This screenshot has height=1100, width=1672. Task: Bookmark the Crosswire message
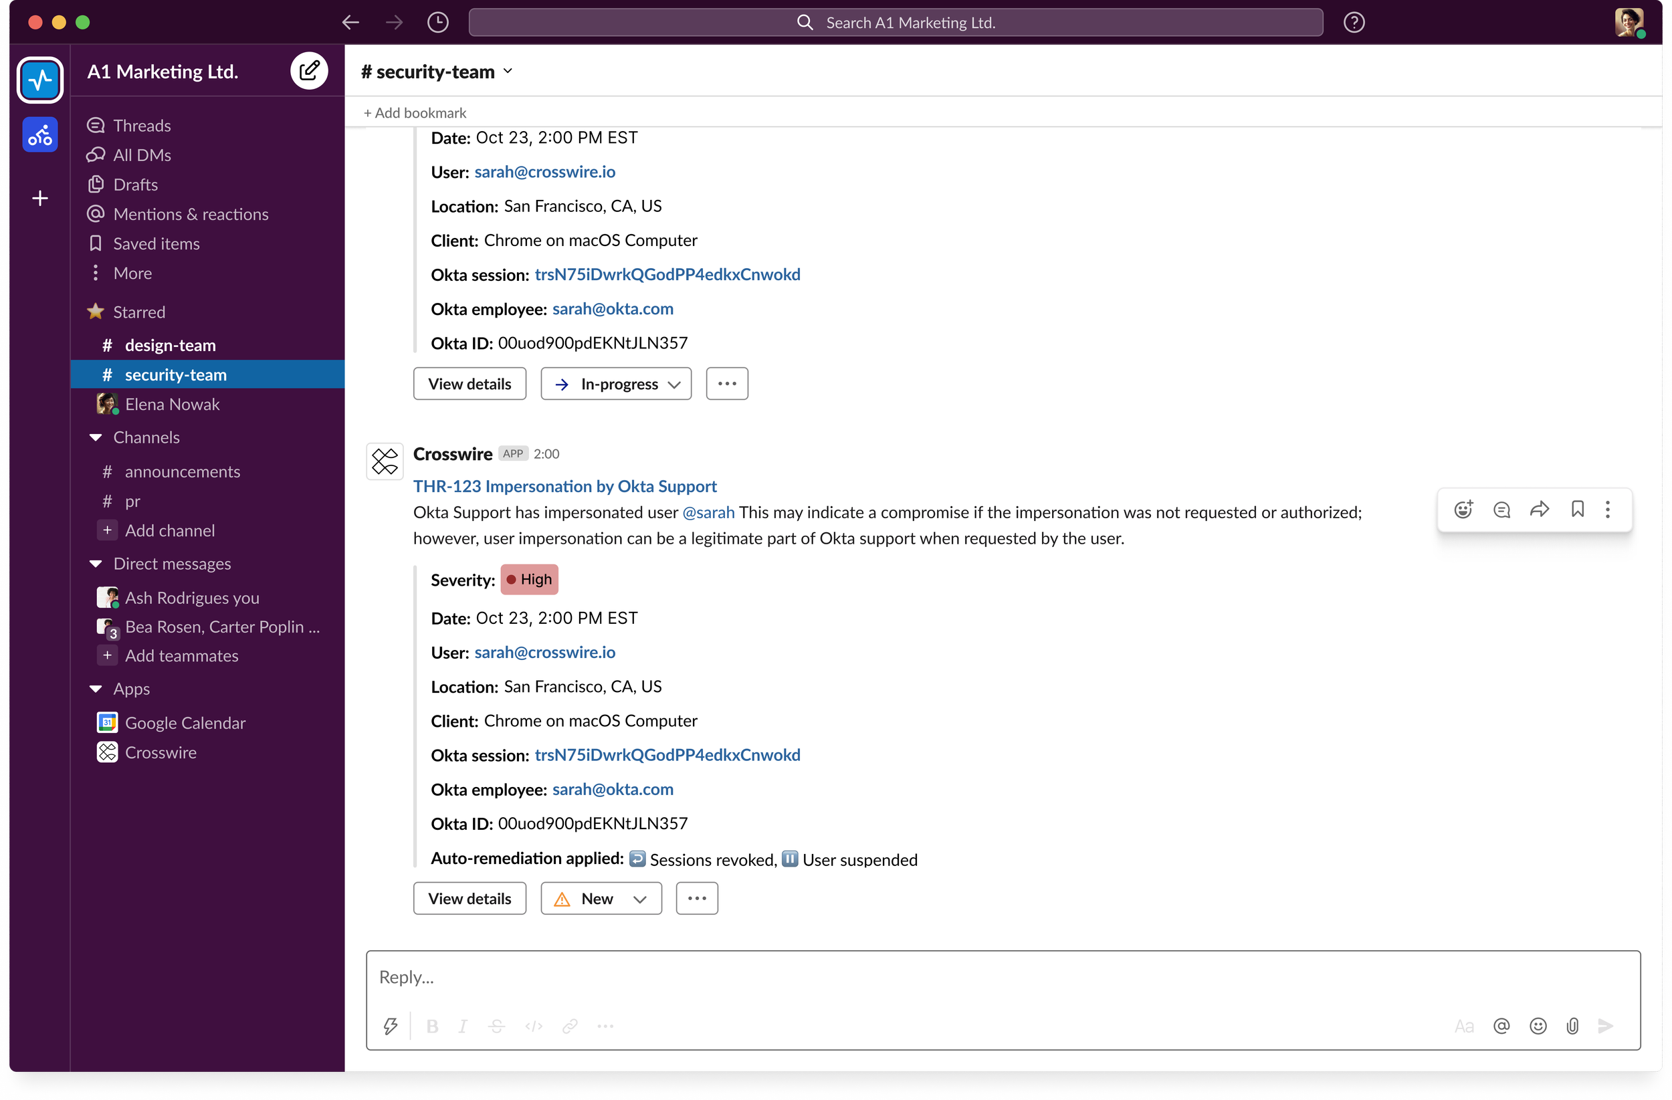point(1577,510)
